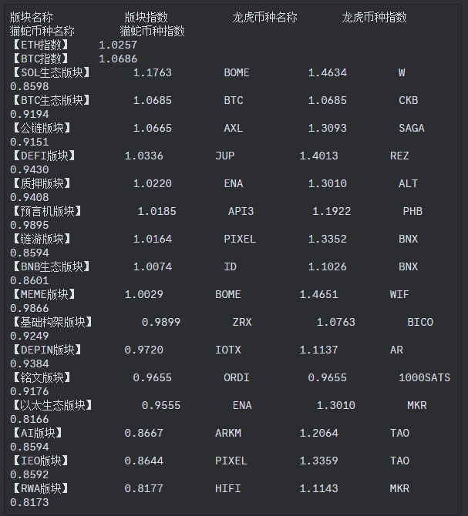Click the JUP coin name
Screen dimensions: 468x516
point(225,156)
